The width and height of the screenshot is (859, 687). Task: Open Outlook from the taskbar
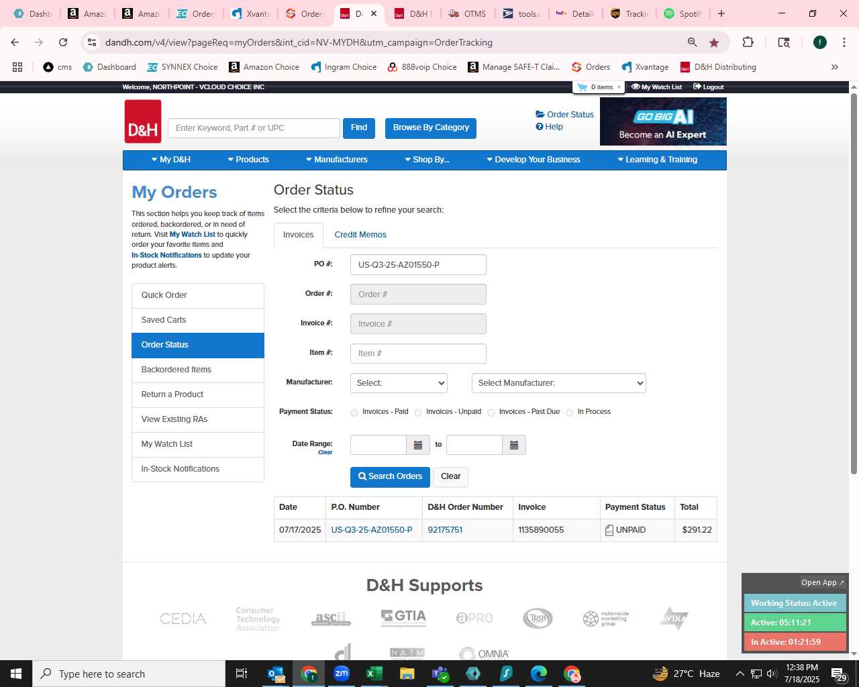[276, 674]
